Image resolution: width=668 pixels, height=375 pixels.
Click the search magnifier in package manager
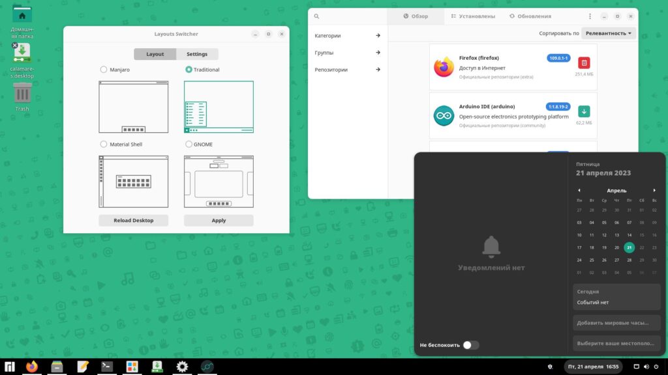pyautogui.click(x=317, y=16)
